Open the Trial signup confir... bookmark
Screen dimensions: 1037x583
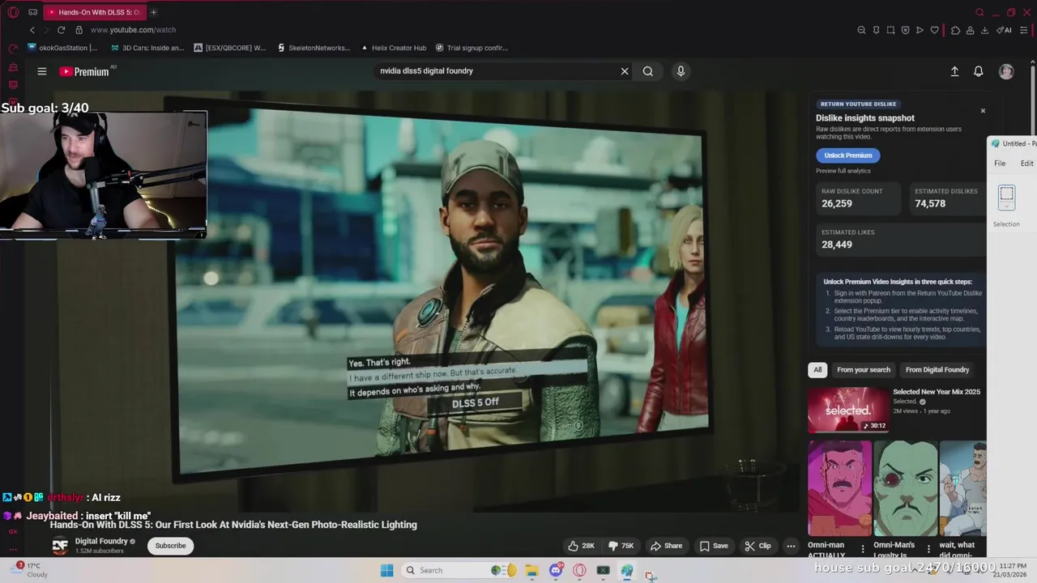[x=472, y=48]
